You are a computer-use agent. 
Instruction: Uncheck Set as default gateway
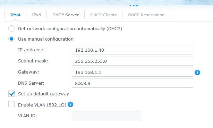[11, 94]
